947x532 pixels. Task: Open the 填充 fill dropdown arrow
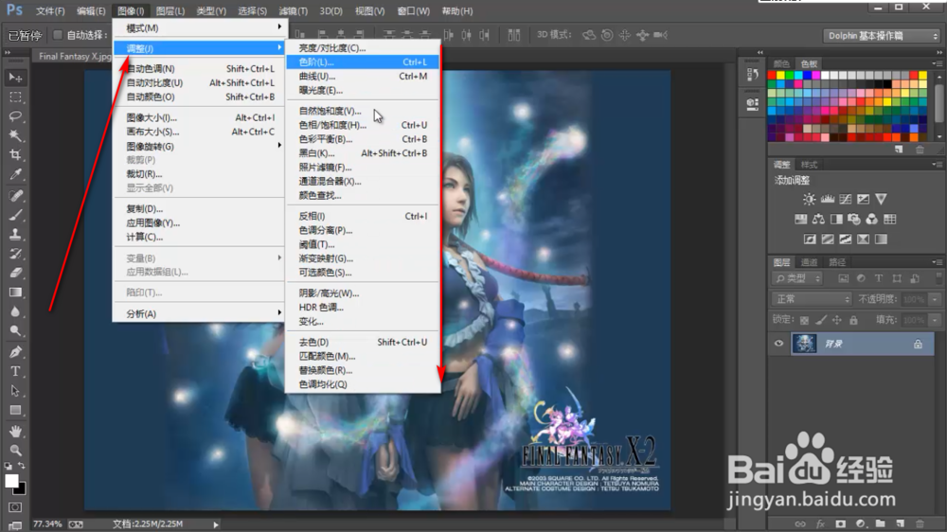(936, 320)
